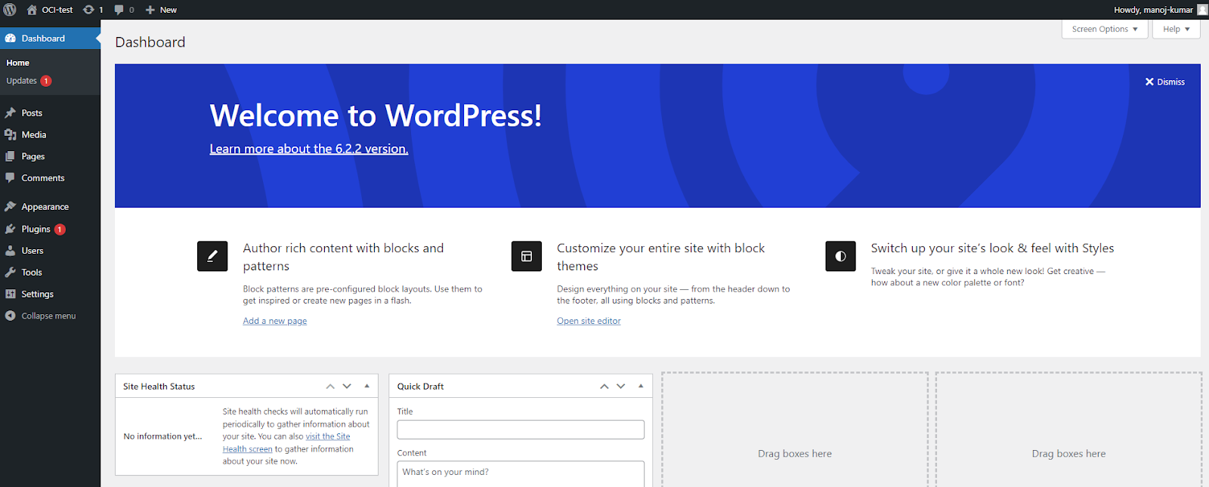This screenshot has width=1209, height=487.
Task: Click 'No information yet...' text
Action: 162,436
